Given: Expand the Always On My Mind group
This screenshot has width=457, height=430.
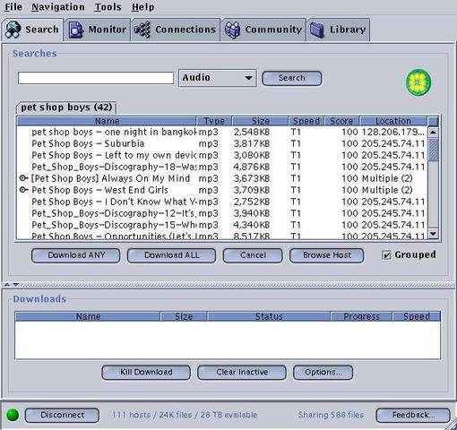Looking at the screenshot, I should (23, 178).
